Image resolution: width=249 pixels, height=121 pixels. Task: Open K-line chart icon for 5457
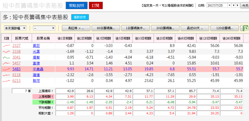6,63
